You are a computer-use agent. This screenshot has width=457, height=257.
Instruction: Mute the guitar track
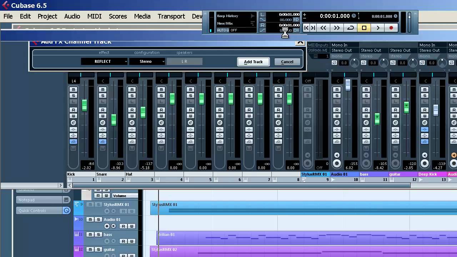pos(90,250)
